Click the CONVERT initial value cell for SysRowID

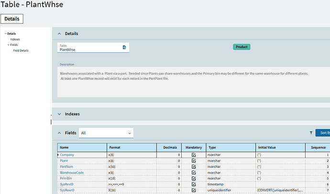pyautogui.click(x=281, y=190)
